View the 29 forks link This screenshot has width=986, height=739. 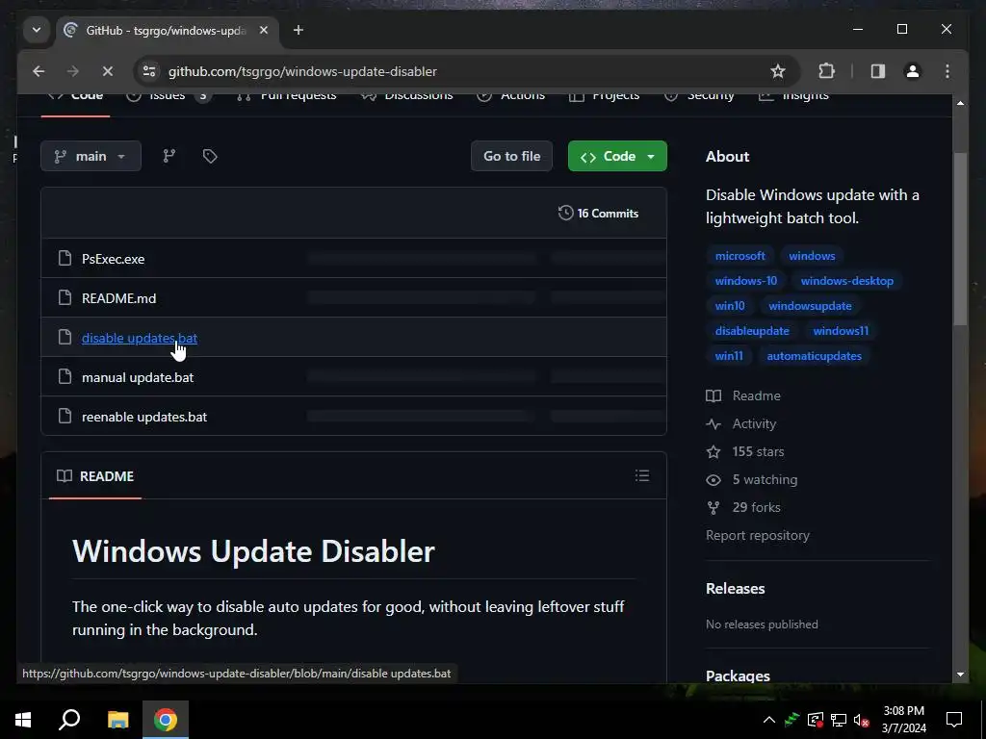coord(742,507)
